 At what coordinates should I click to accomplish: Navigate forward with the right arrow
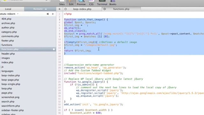(53, 14)
